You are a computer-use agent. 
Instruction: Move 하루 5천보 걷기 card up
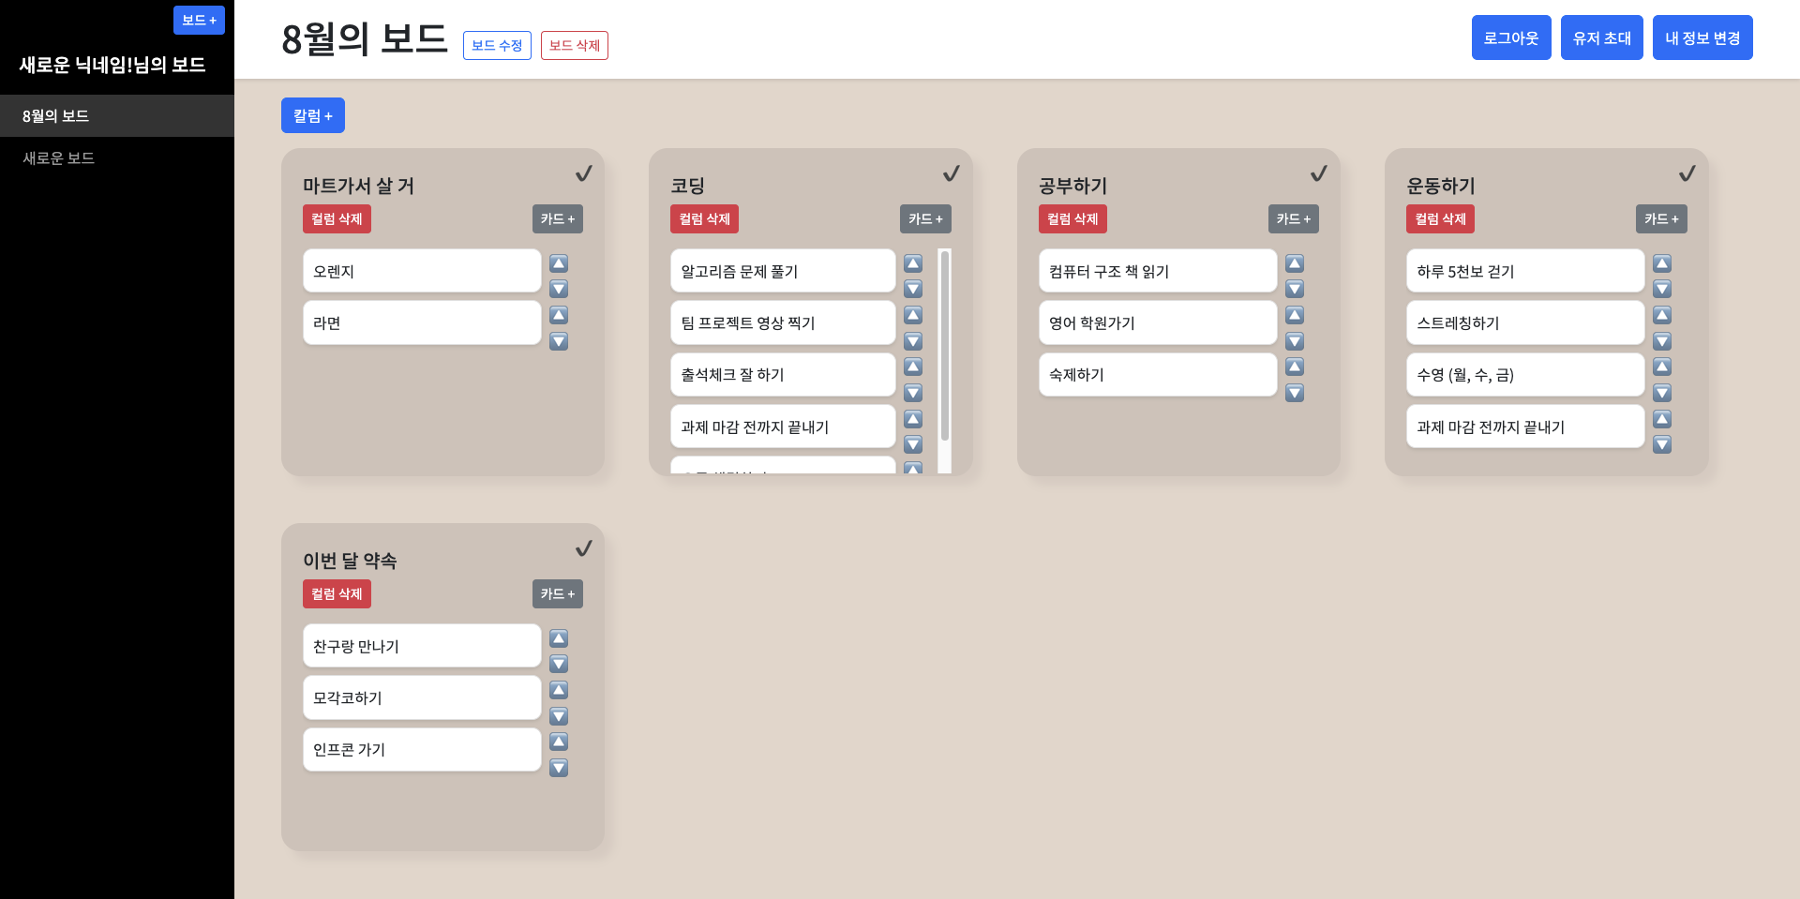pos(1662,263)
